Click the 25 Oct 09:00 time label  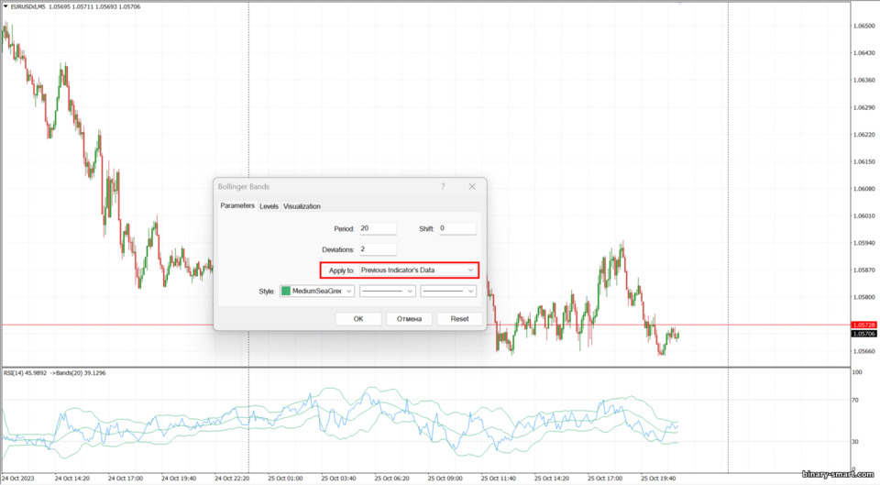(445, 479)
